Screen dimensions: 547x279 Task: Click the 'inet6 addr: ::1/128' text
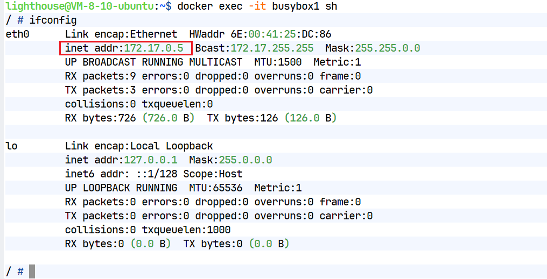tap(121, 174)
